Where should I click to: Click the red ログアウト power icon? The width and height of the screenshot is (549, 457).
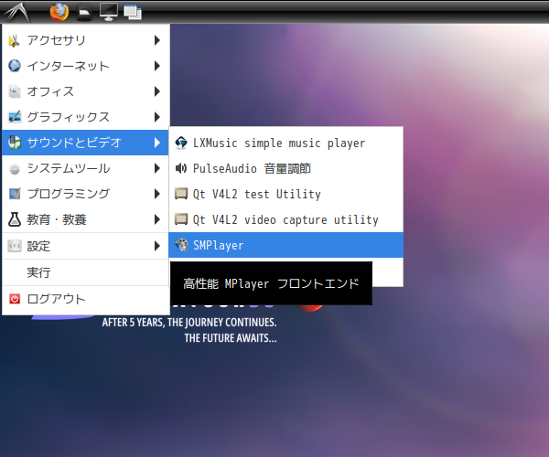(15, 299)
